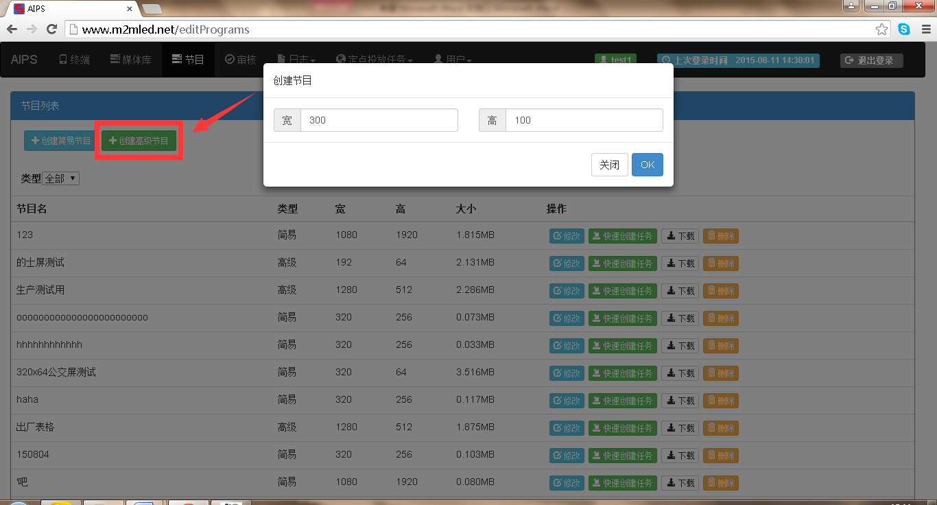937x505 pixels.
Task: Modify program 吧
Action: point(567,483)
